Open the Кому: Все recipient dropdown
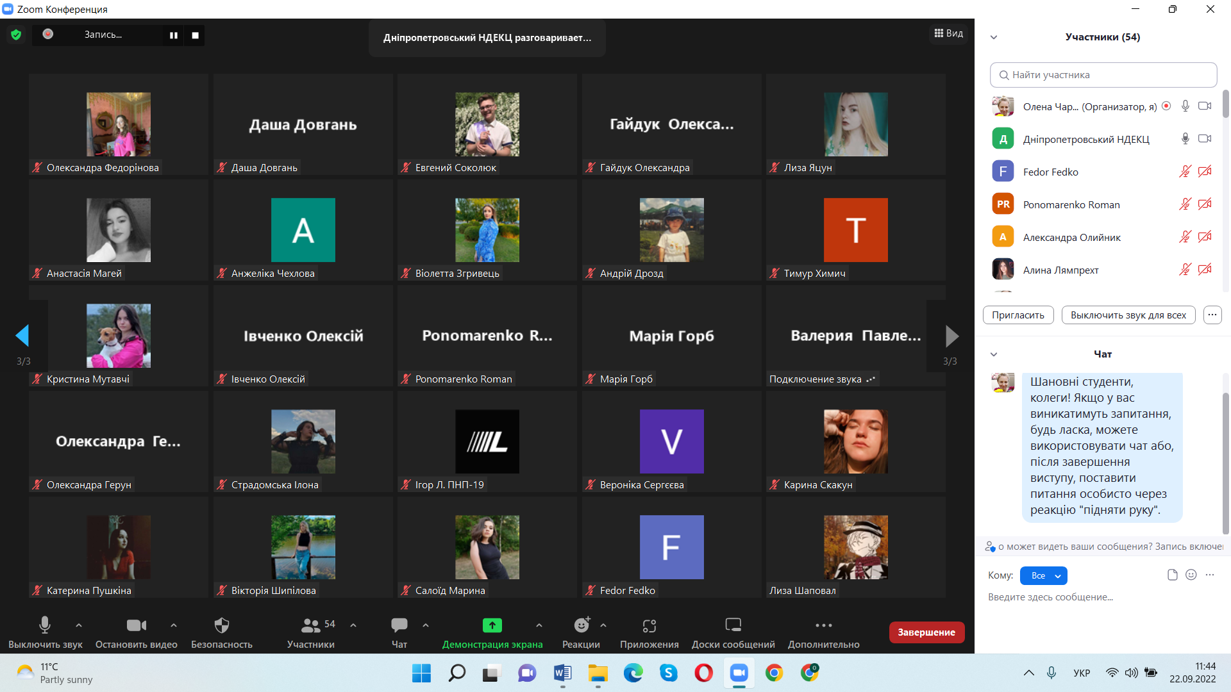Viewport: 1231px width, 692px height. (x=1043, y=575)
